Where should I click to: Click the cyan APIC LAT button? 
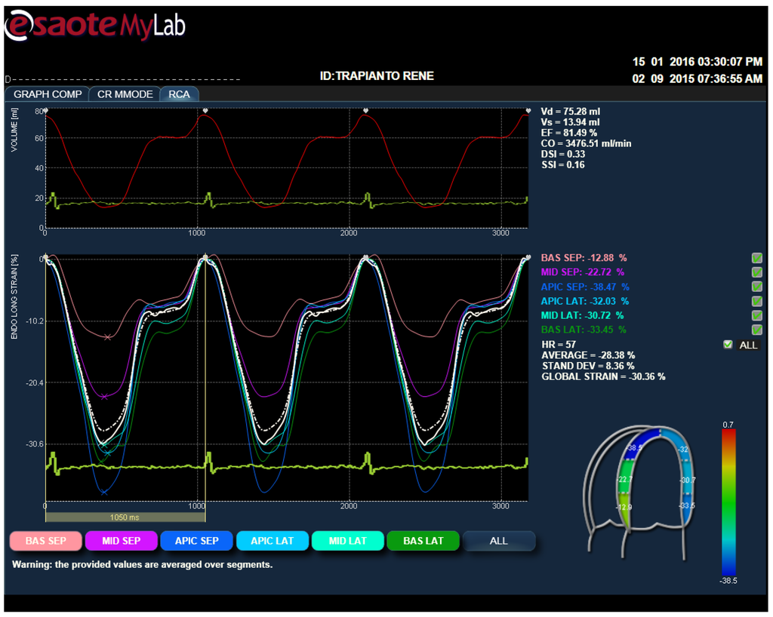272,541
